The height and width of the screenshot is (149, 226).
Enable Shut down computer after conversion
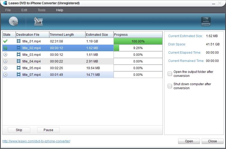(x=170, y=86)
